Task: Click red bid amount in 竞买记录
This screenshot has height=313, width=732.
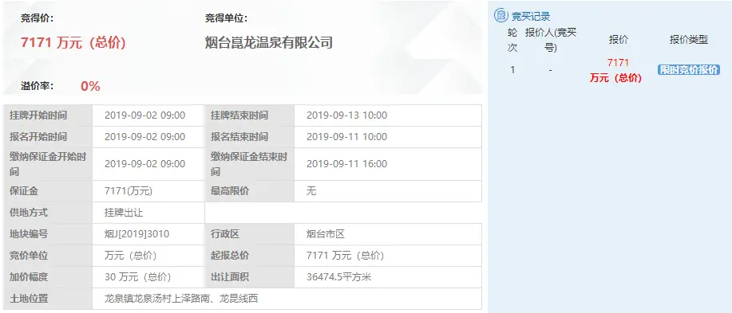Action: [616, 70]
